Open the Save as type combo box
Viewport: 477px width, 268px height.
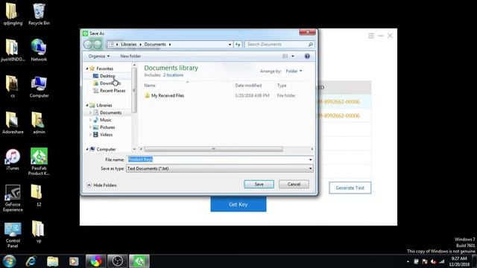(220, 168)
